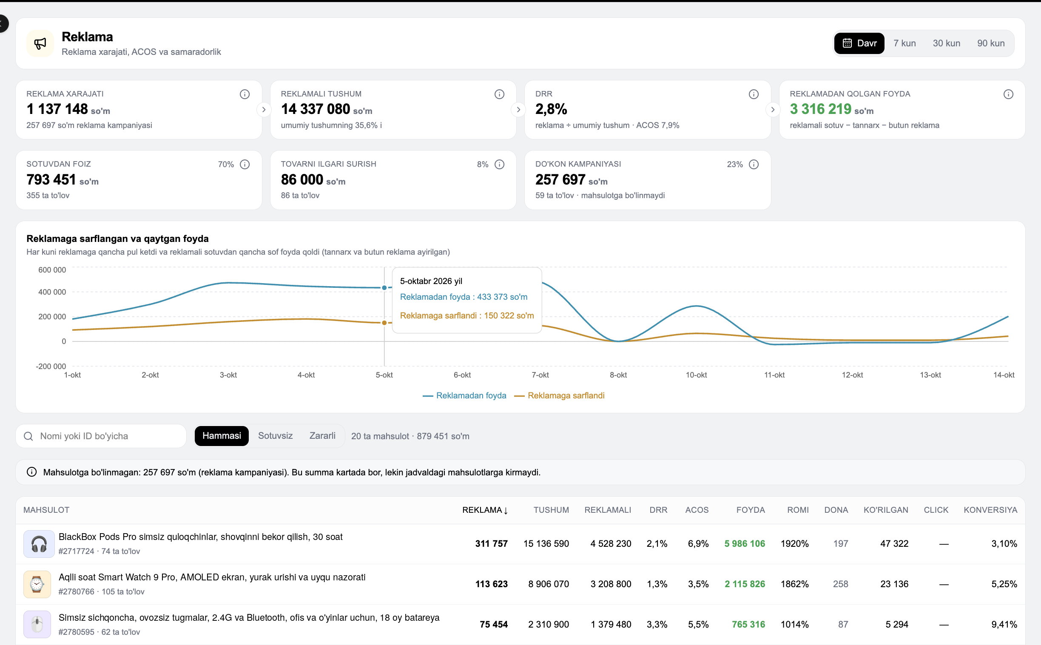The height and width of the screenshot is (645, 1041).
Task: Toggle Reklamadan foyda legend series
Action: (x=464, y=395)
